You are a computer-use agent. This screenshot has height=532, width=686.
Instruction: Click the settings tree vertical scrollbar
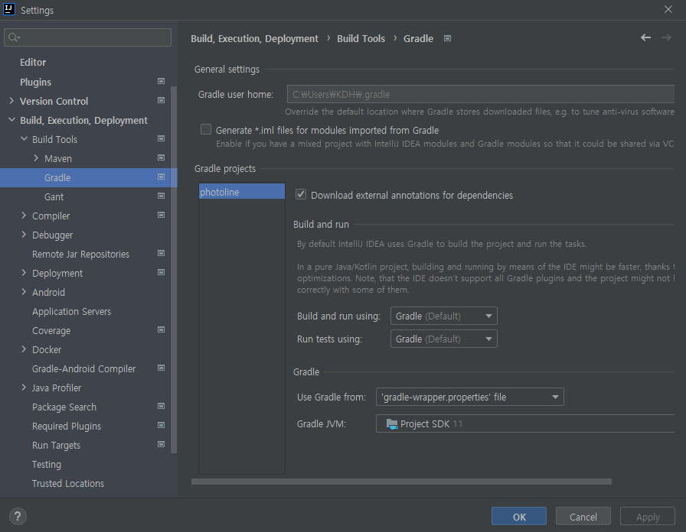[174, 270]
